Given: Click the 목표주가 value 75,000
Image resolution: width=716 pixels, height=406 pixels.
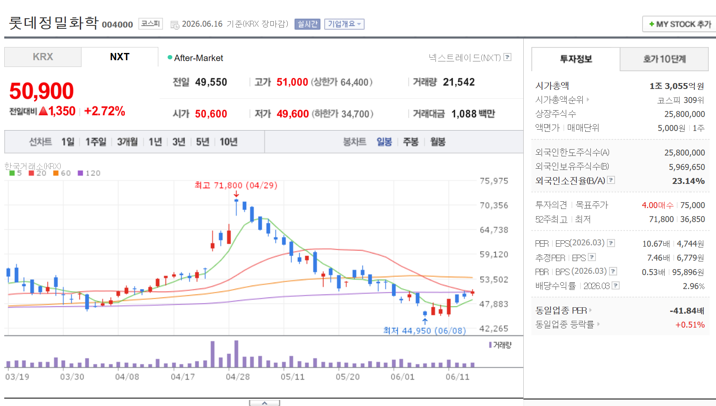Looking at the screenshot, I should 693,205.
